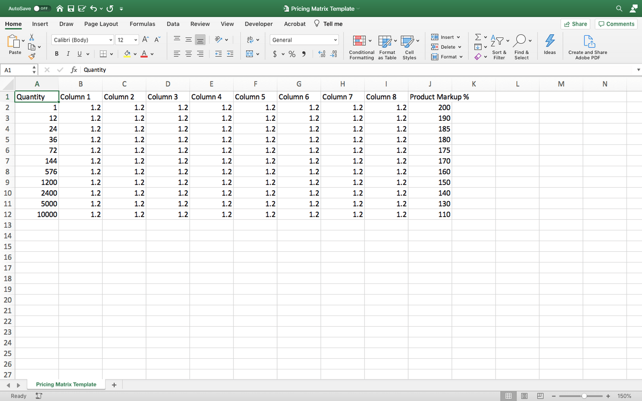Toggle Italic formatting

(68, 54)
